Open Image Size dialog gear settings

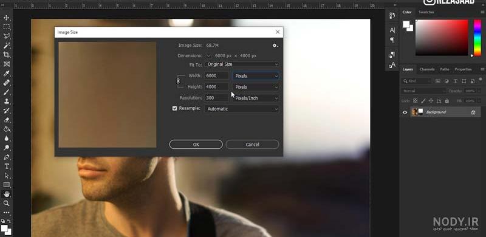275,46
